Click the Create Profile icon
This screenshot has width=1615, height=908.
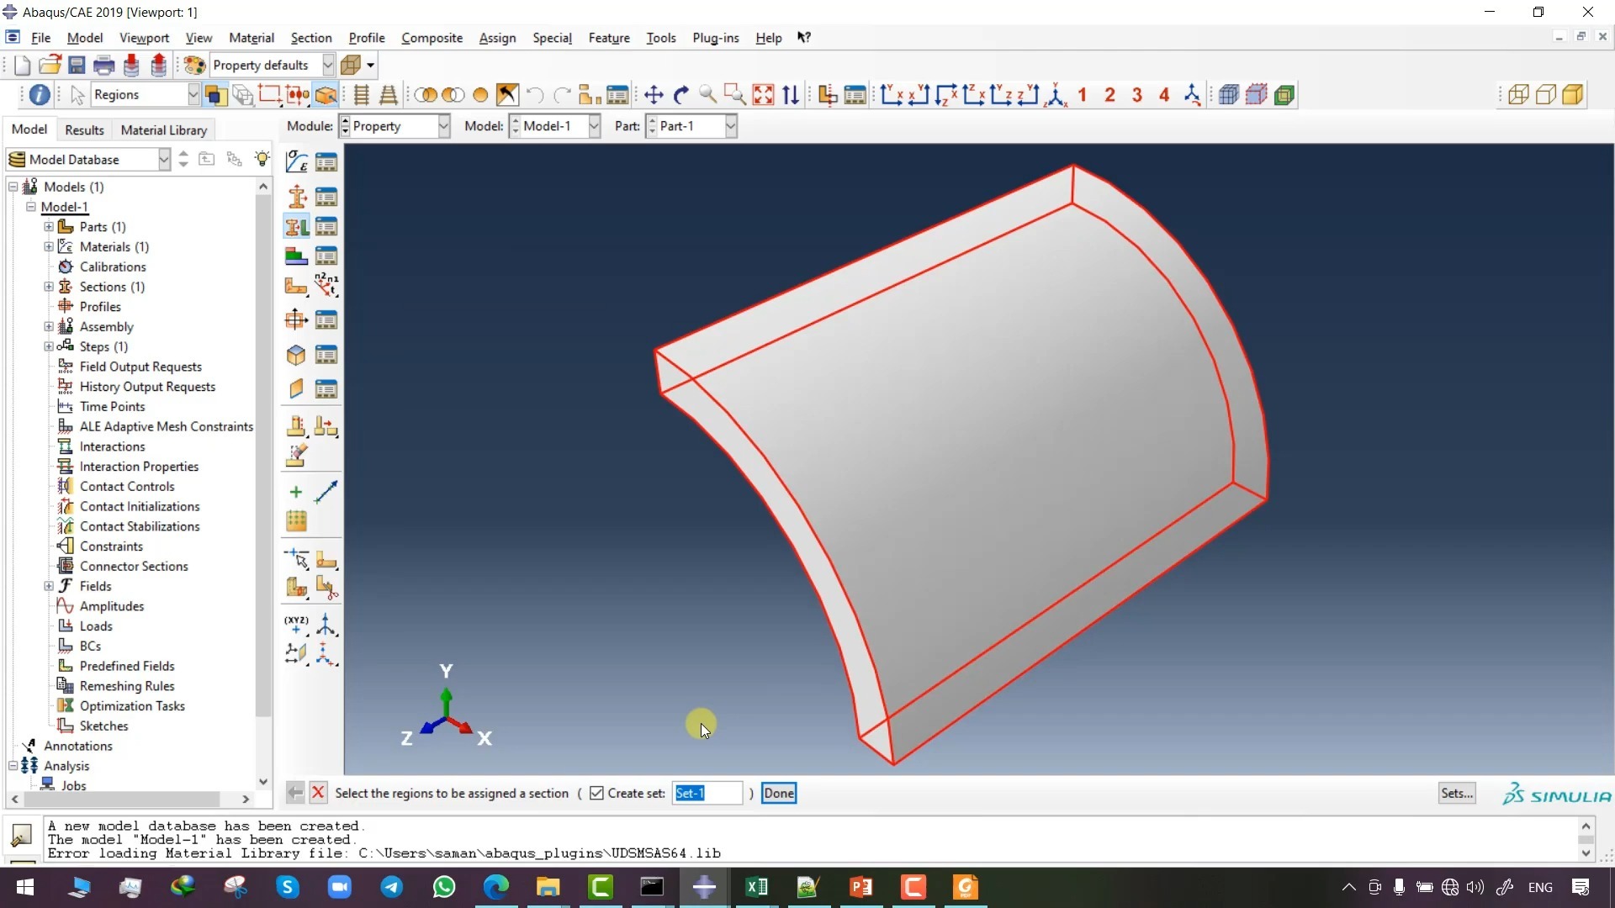[x=296, y=319]
